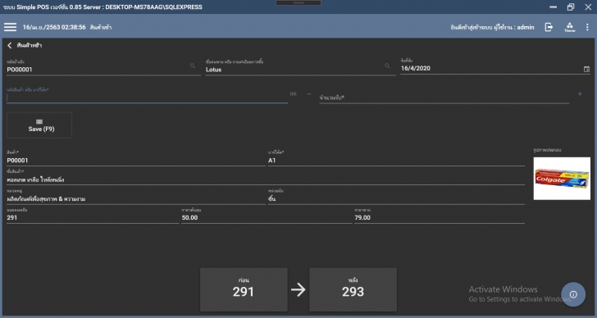597x318 pixels.
Task: Click the date field 16/4/2020
Action: 495,66
